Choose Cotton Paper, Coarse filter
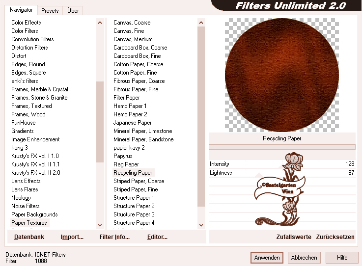 click(x=139, y=64)
